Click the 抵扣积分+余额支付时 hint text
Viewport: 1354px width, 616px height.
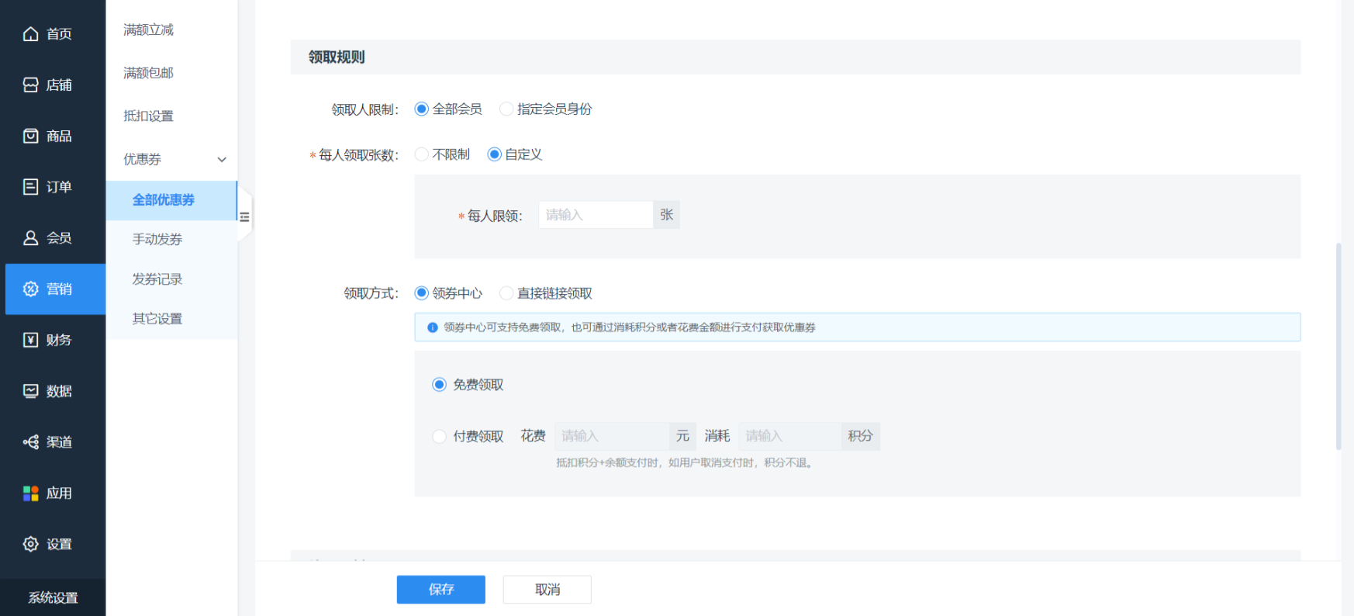686,463
